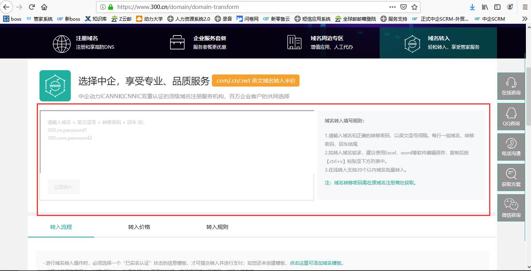Open the Firefox account avatar icon
Viewport: 531px width, 271px height.
pos(510,7)
